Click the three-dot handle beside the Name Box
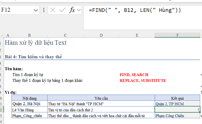This screenshot has height=124, width=202. tap(44, 10)
